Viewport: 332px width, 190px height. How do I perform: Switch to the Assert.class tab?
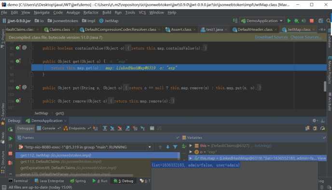(181, 29)
